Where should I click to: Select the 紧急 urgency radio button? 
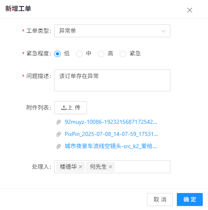click(123, 54)
